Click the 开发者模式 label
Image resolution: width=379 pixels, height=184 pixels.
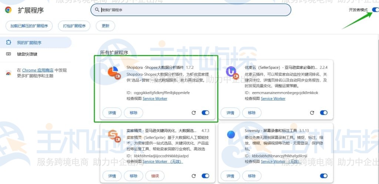coord(358,10)
